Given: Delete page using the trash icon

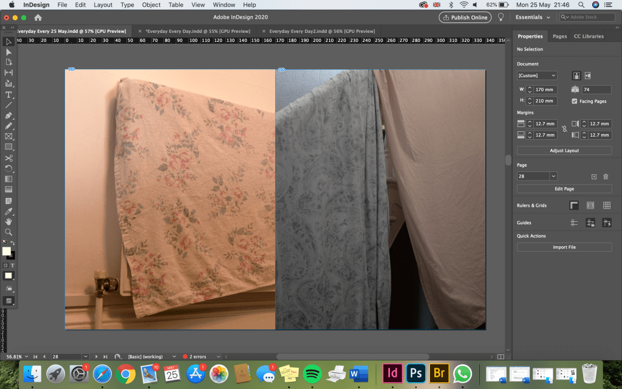Looking at the screenshot, I should tap(606, 176).
